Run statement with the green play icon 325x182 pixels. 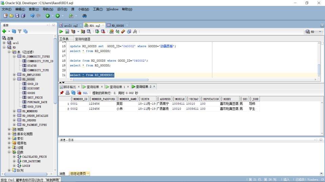point(61,32)
